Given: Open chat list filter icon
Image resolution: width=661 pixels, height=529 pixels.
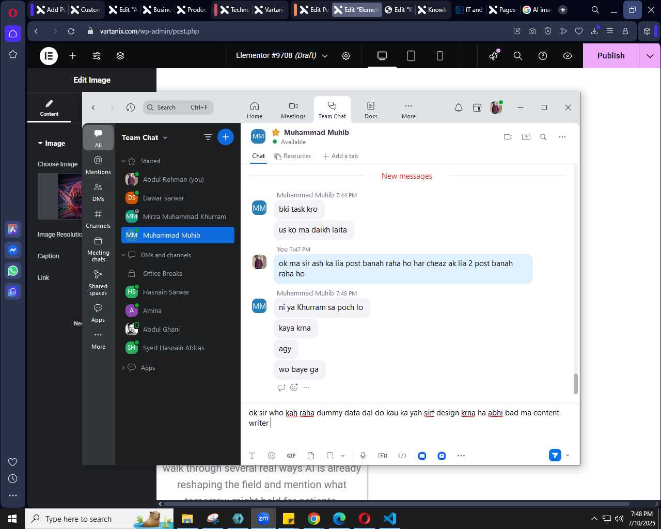Looking at the screenshot, I should click(x=208, y=137).
